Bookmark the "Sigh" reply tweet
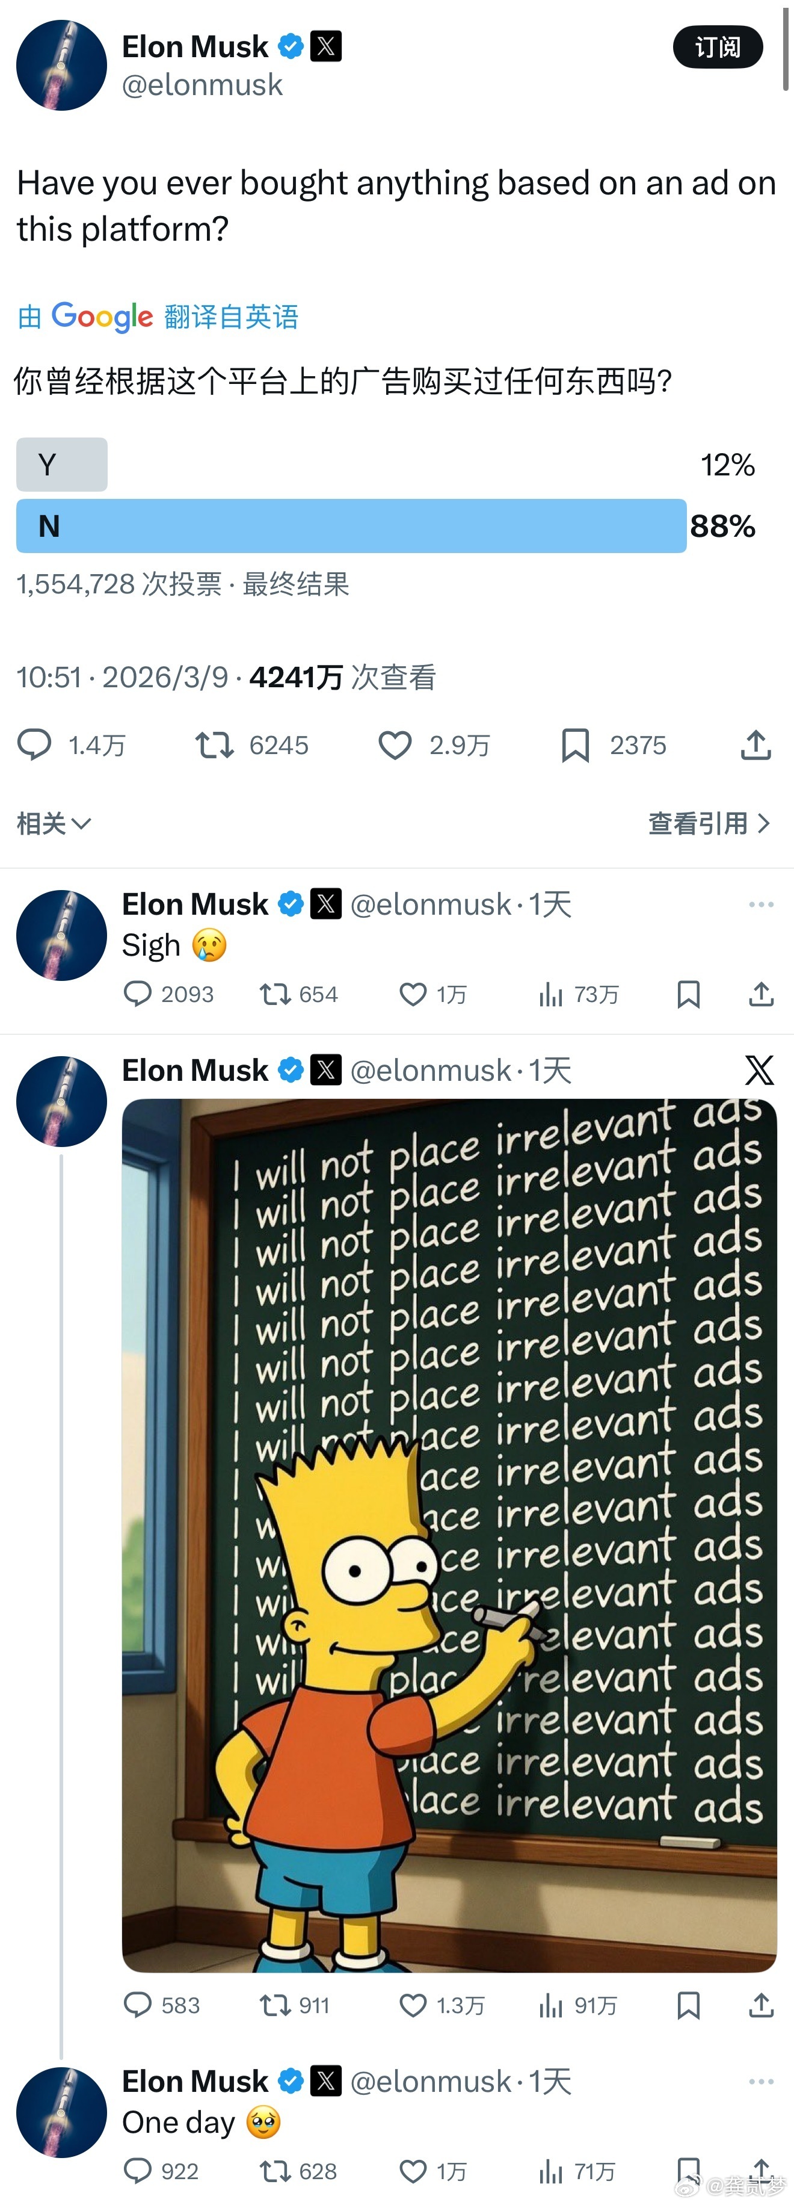This screenshot has height=2205, width=794. click(x=688, y=994)
